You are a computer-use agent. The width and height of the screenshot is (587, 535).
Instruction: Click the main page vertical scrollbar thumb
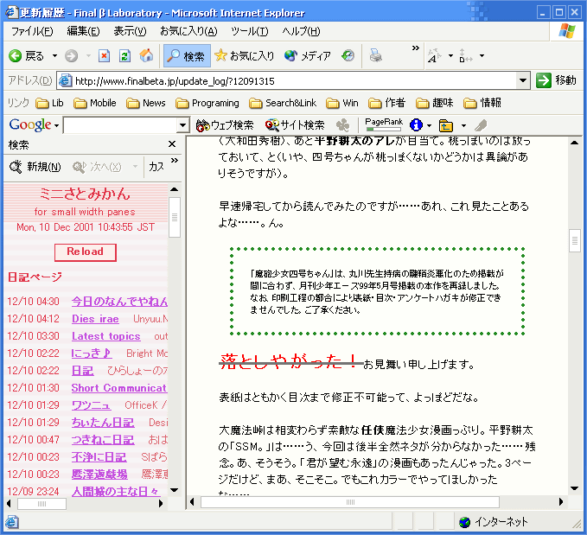click(575, 240)
